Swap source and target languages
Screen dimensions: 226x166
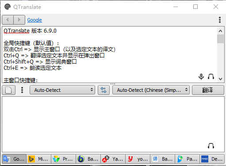pyautogui.click(x=103, y=90)
